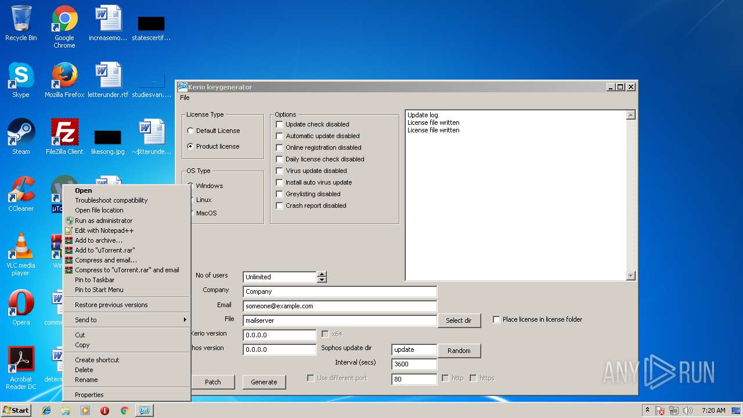This screenshot has height=418, width=743.
Task: Open the studiesvan... desktop file
Action: pos(152,85)
